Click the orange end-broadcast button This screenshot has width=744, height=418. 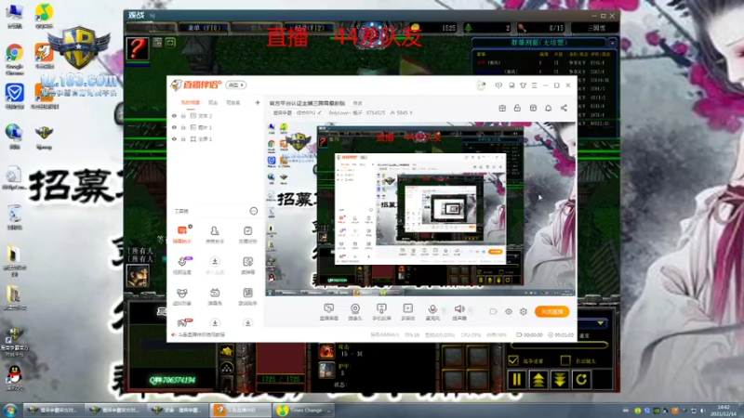[551, 311]
